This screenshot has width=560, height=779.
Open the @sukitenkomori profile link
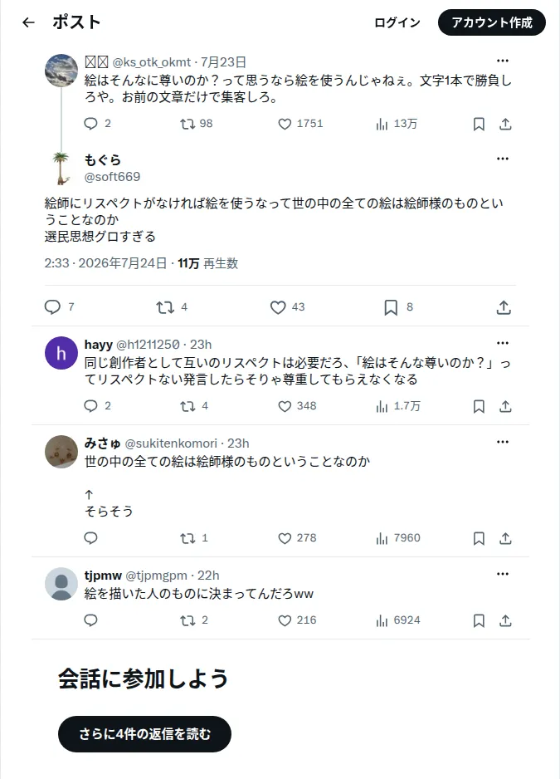[x=171, y=443]
